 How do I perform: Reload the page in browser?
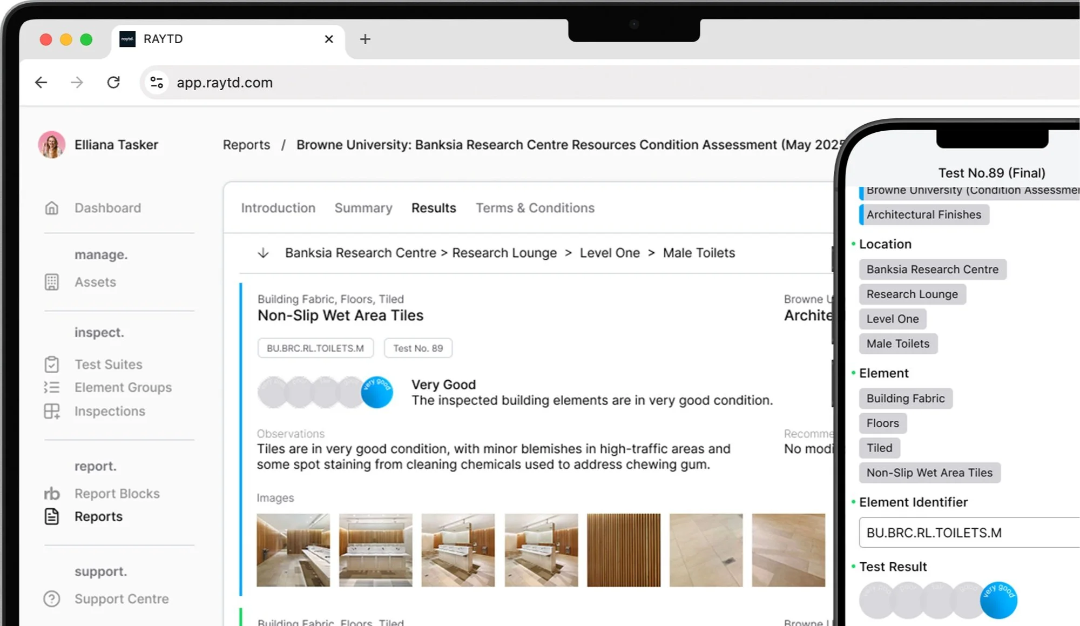(x=113, y=83)
